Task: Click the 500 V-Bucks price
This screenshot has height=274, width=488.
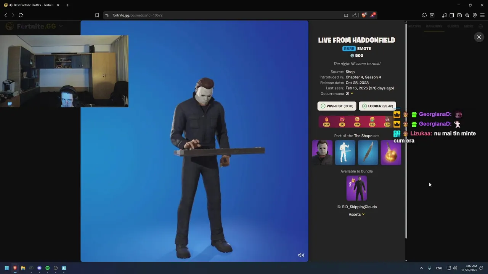Action: [356, 56]
